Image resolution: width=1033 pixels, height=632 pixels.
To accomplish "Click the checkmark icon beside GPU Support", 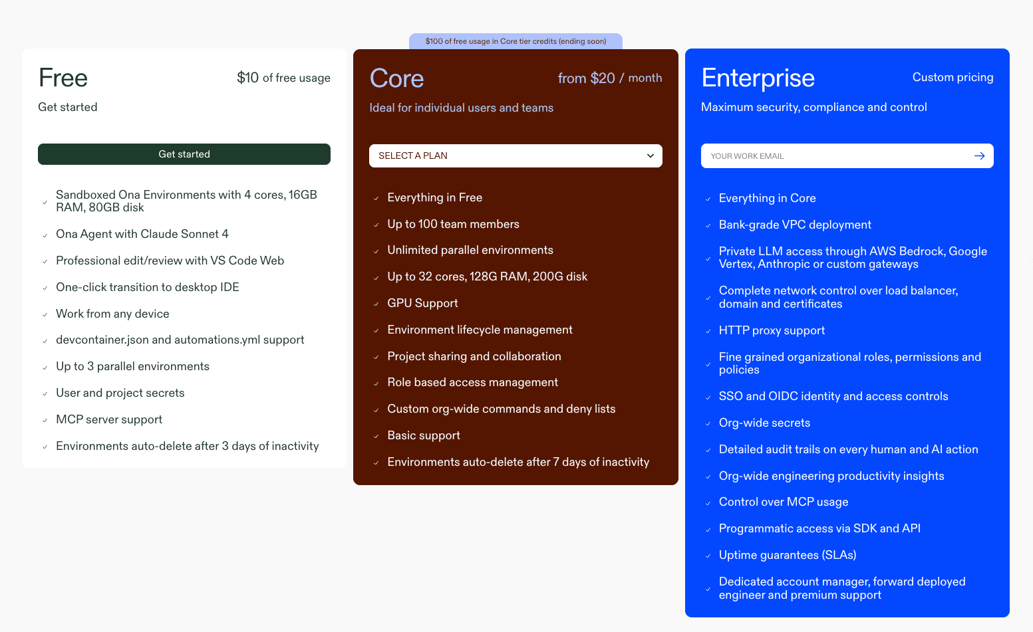I will tap(376, 304).
